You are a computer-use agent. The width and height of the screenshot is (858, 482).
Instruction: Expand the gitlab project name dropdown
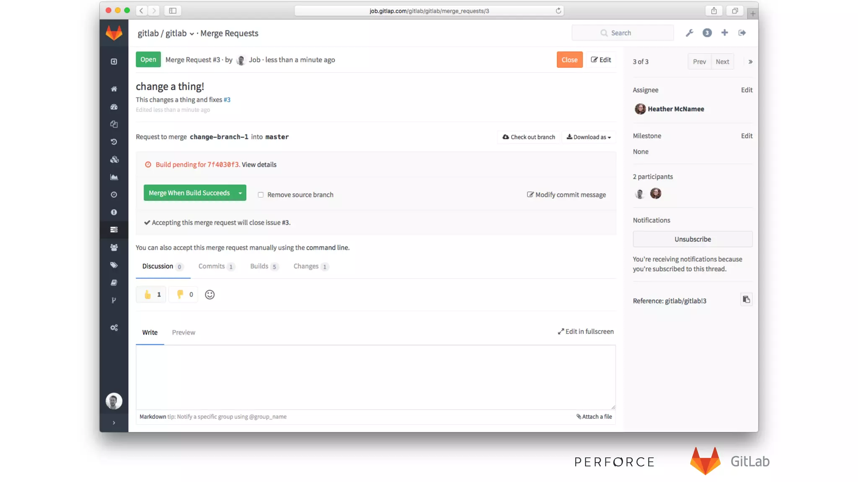(x=191, y=33)
